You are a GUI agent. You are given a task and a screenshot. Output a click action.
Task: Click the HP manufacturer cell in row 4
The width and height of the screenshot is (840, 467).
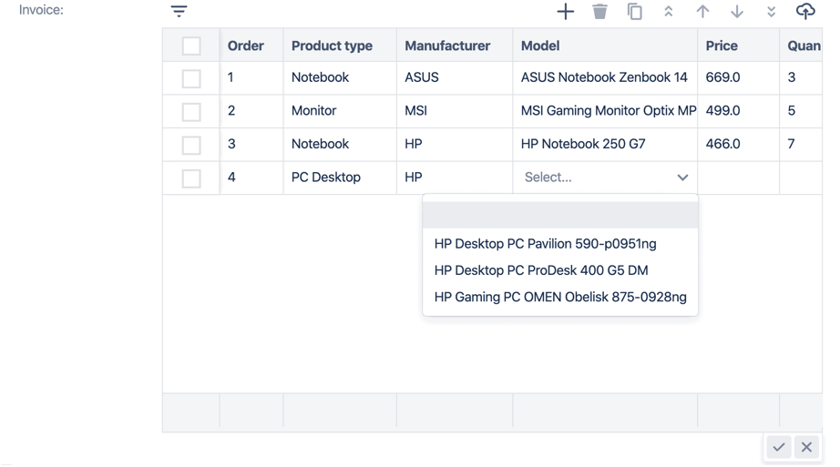click(x=455, y=178)
